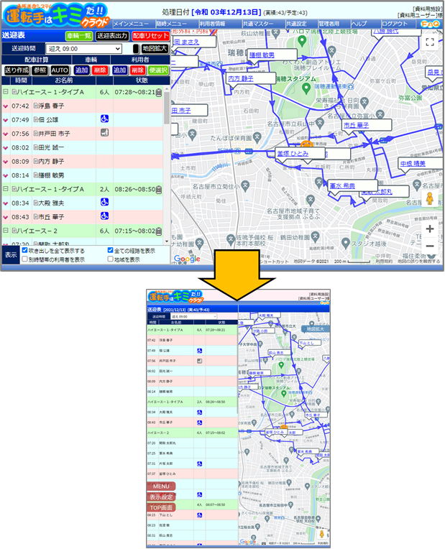Click 送迎表出力 button

point(112,36)
